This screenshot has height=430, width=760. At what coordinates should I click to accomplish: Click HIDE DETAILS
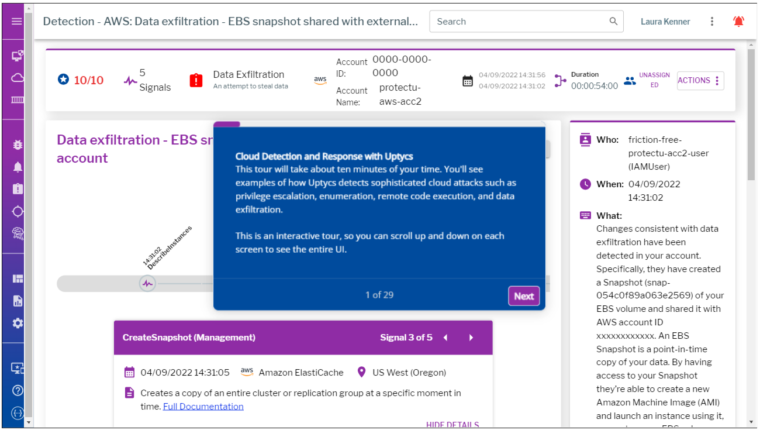[452, 425]
